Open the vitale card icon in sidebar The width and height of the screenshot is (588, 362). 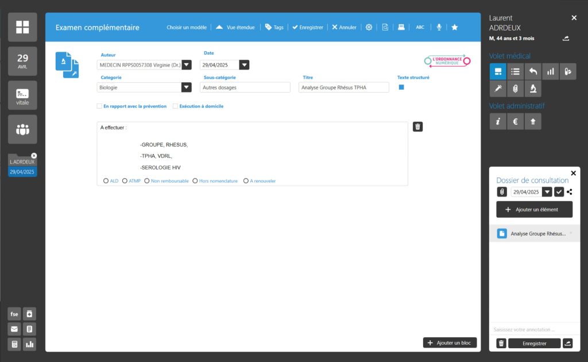22,95
